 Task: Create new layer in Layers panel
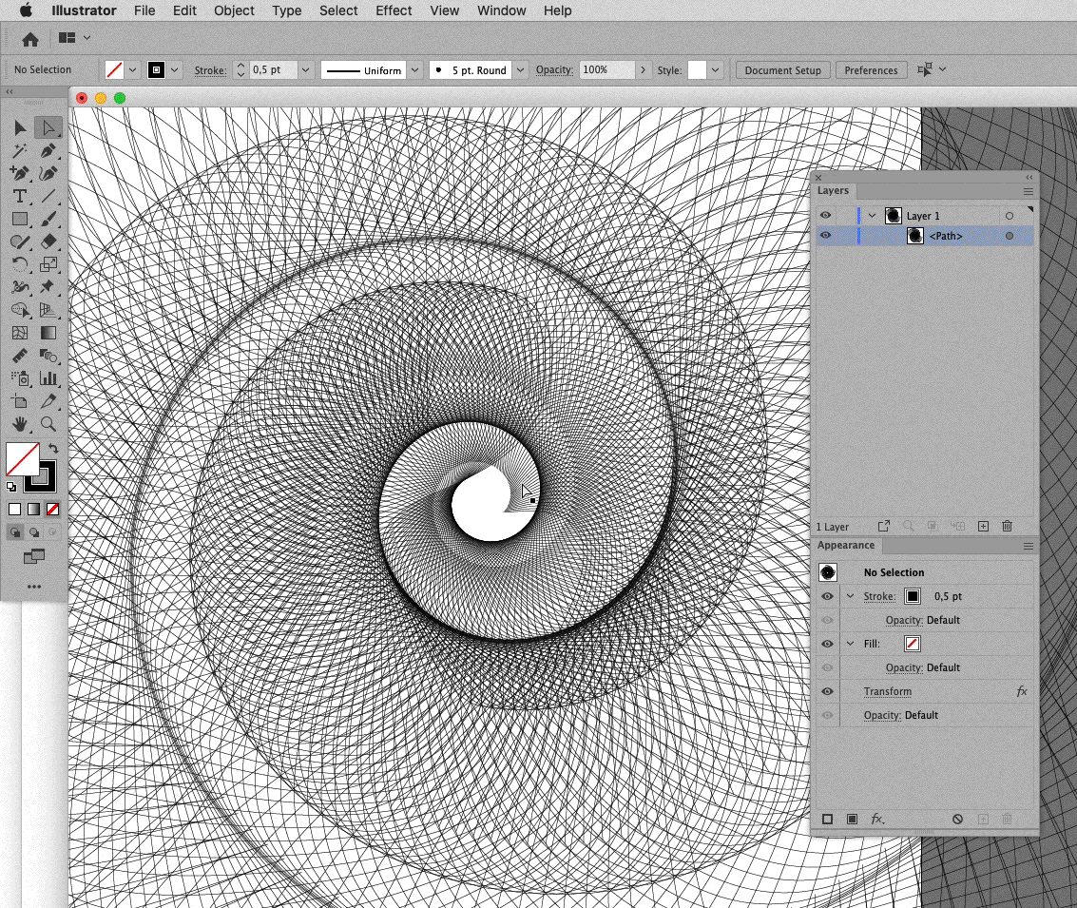[983, 526]
